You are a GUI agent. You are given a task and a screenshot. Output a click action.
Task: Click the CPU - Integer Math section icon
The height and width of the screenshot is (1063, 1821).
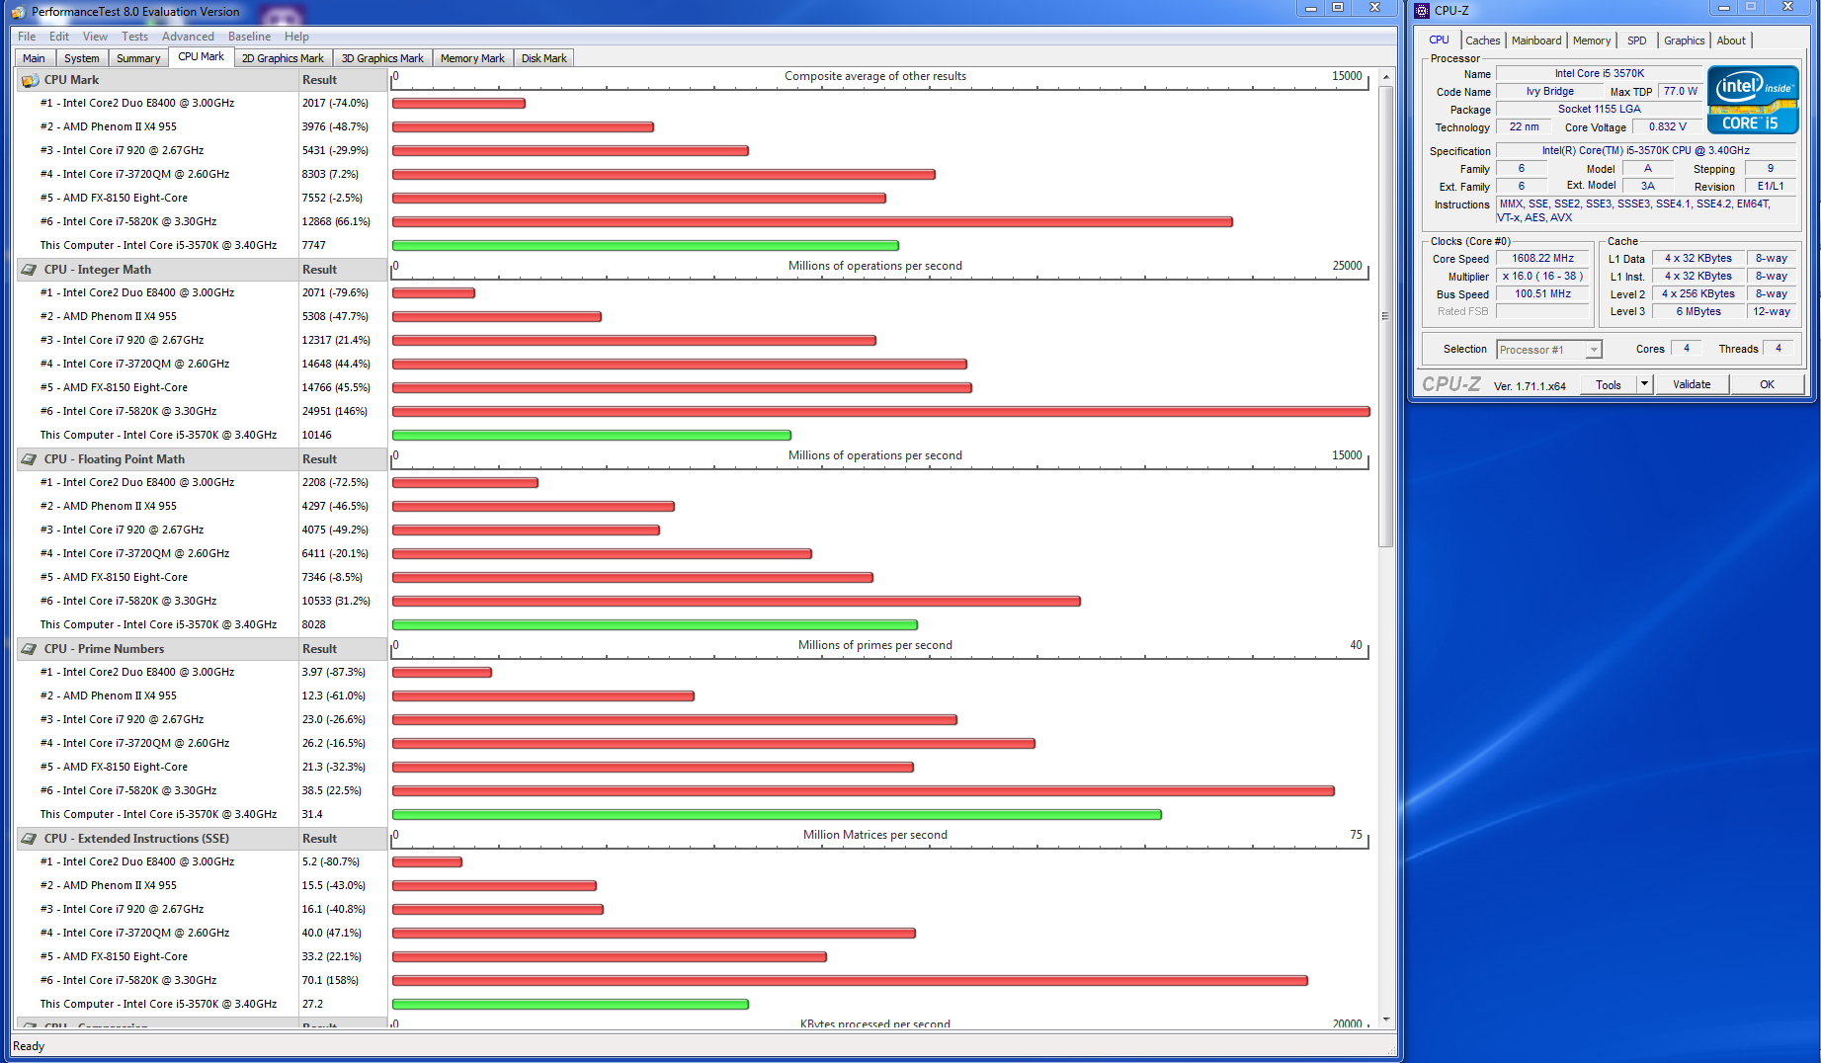pos(30,270)
